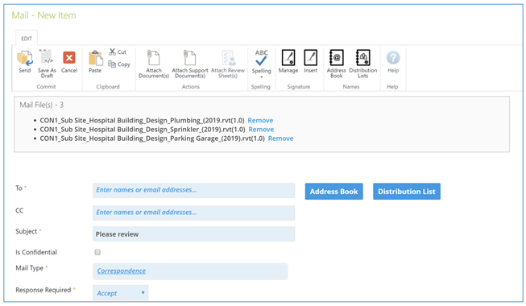This screenshot has height=306, width=526.
Task: Open Manage signature
Action: tap(288, 62)
